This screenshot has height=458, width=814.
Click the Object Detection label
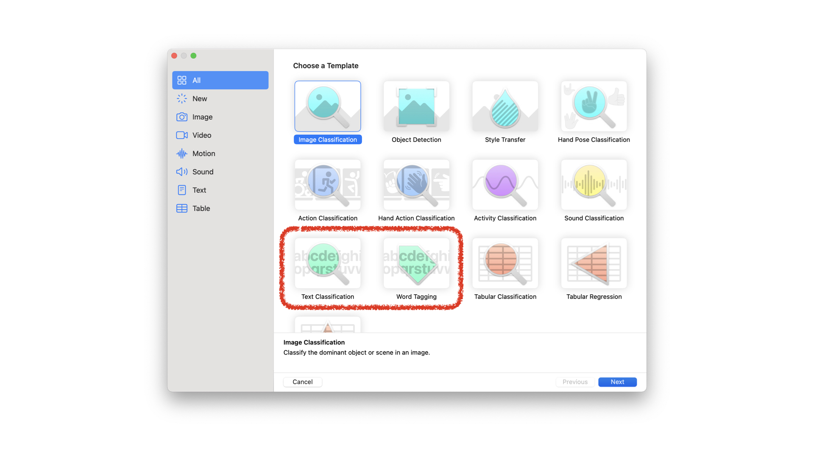416,140
